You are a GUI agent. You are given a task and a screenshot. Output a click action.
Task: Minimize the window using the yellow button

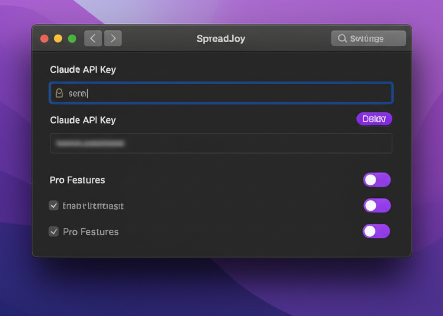(x=58, y=38)
